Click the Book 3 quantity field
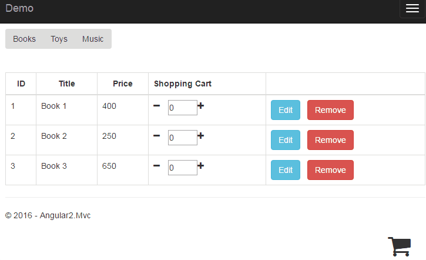Screen dimensions: 426x260 (x=182, y=168)
